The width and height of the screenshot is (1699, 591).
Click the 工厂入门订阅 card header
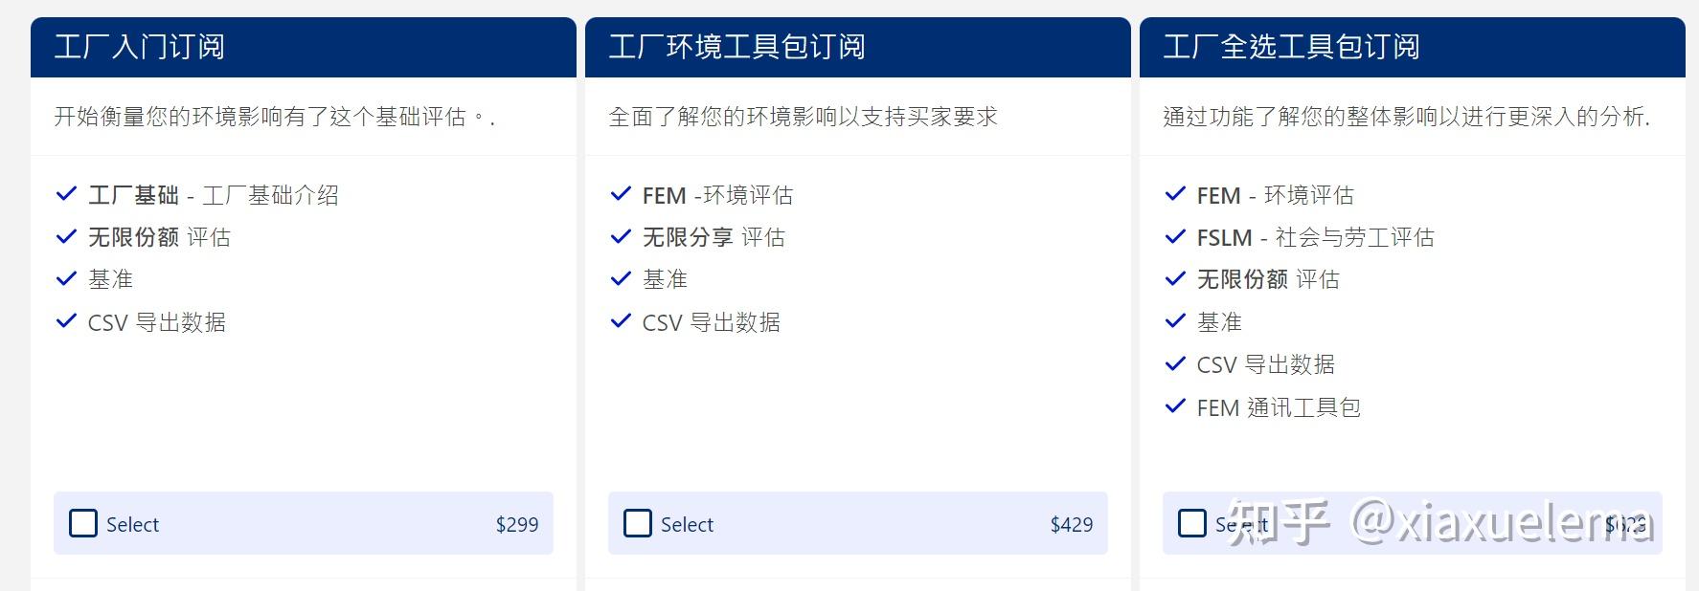pyautogui.click(x=142, y=45)
